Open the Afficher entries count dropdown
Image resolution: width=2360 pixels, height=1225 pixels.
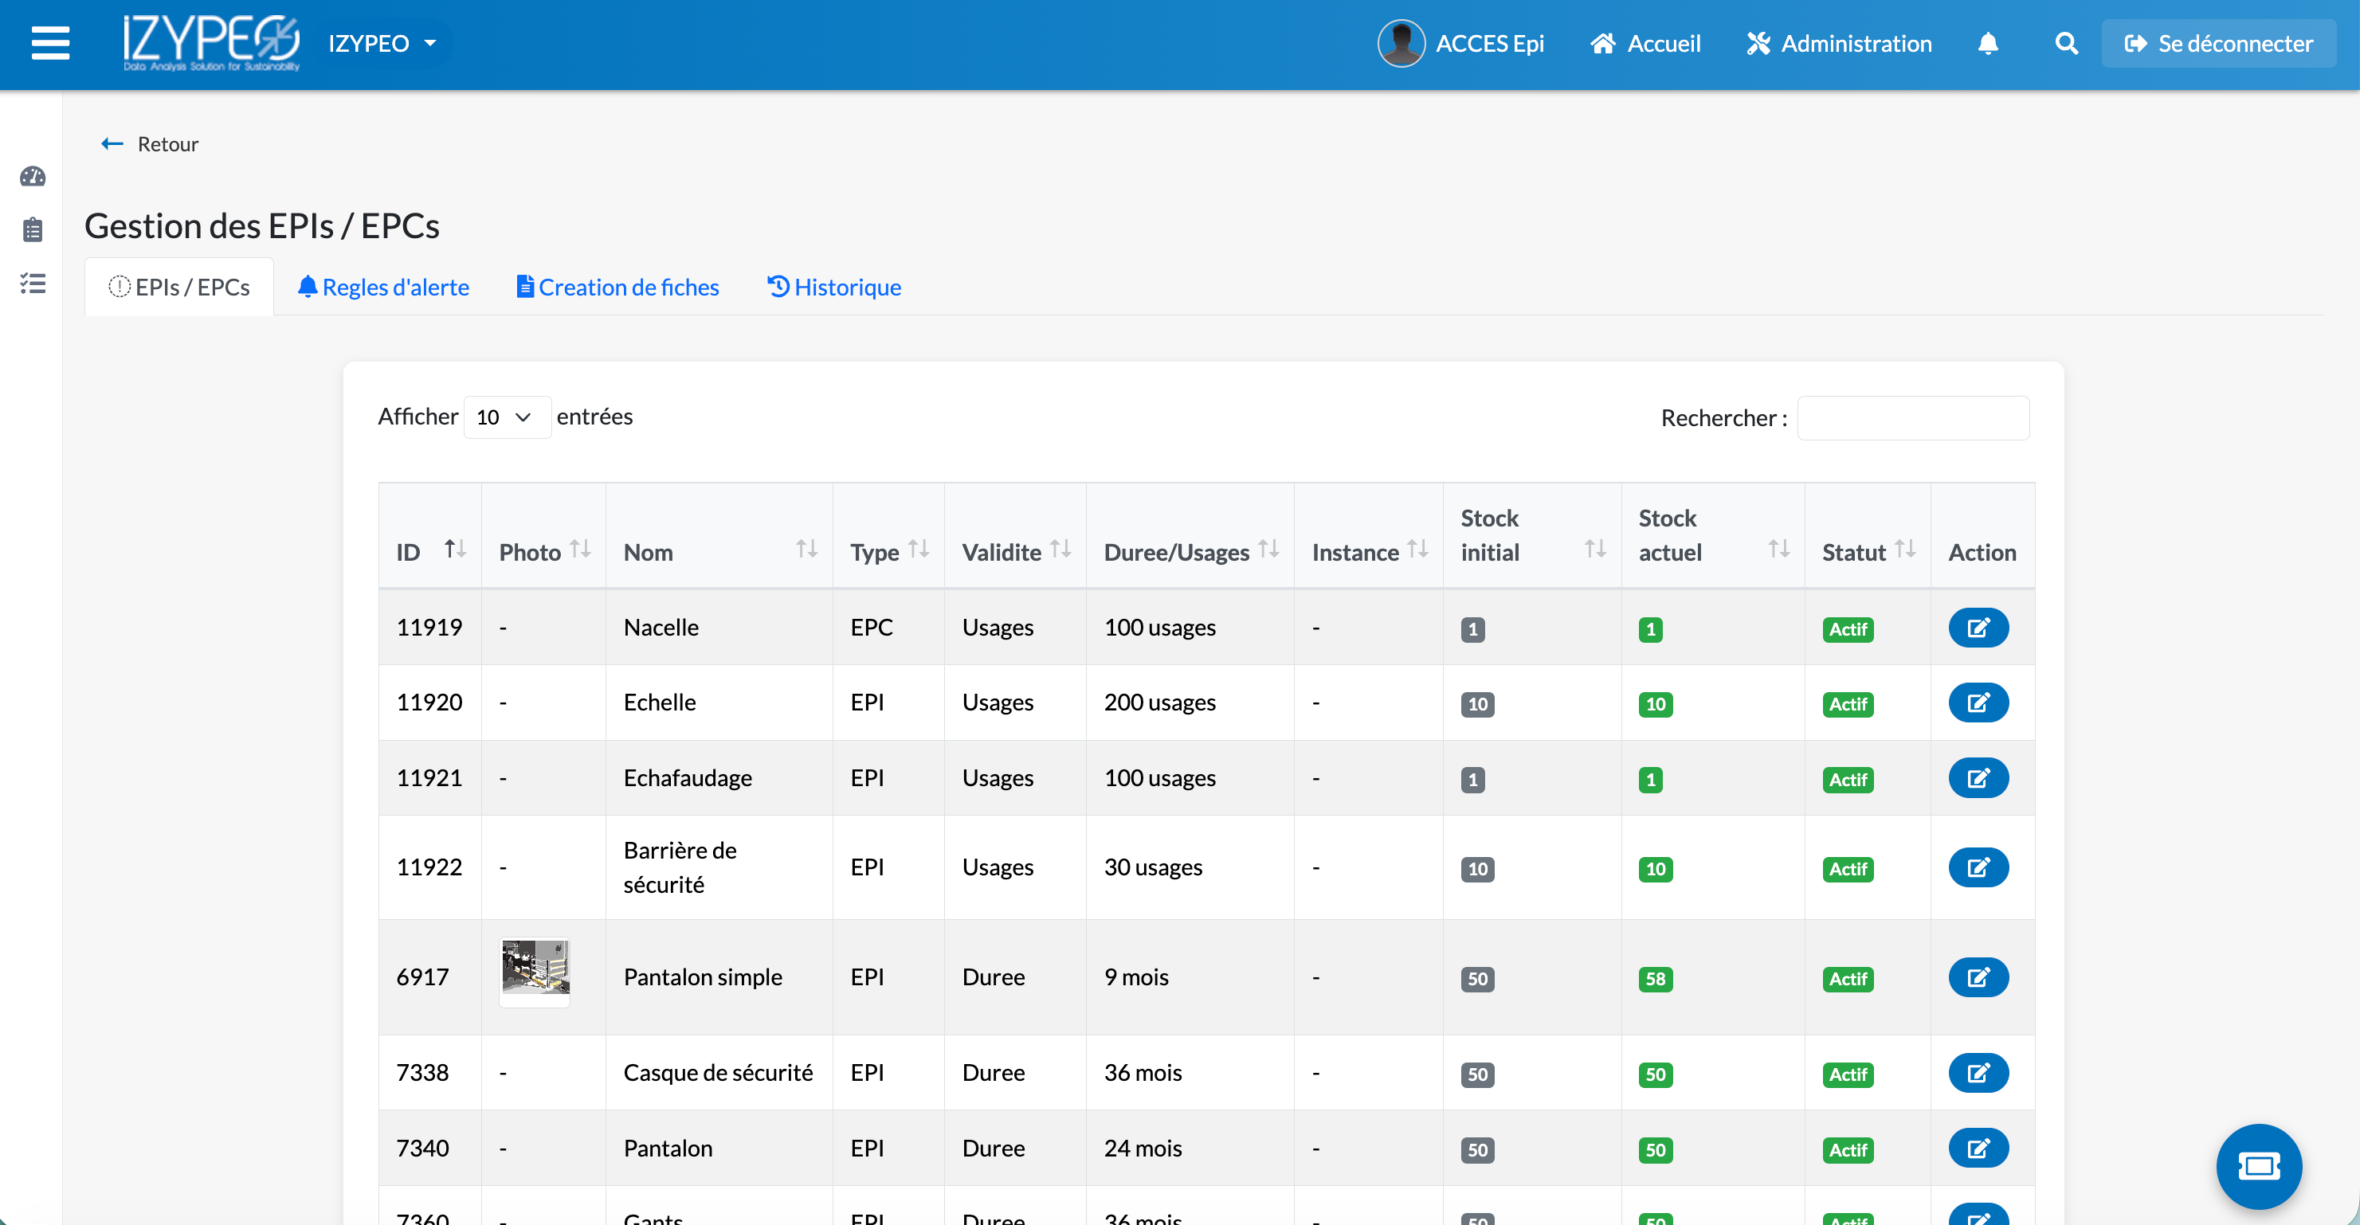(507, 417)
